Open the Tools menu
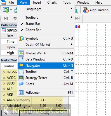Screen dimensions: 111x116 pyautogui.click(x=67, y=3)
